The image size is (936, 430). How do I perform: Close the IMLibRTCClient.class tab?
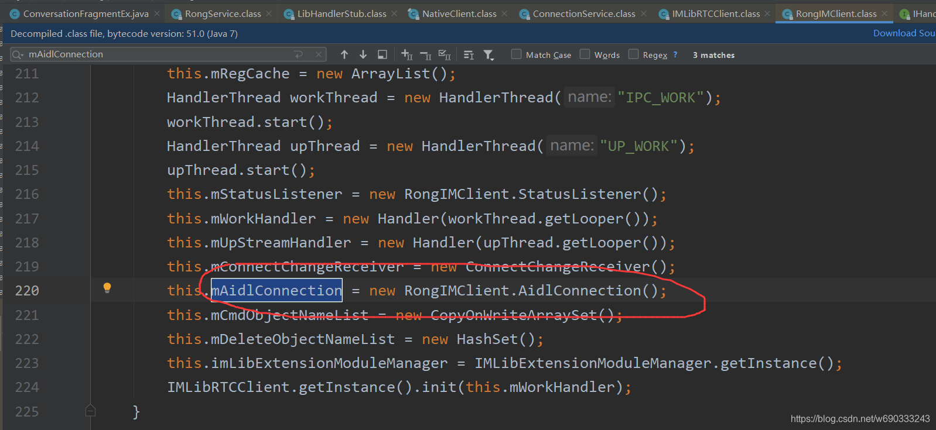[x=767, y=13]
